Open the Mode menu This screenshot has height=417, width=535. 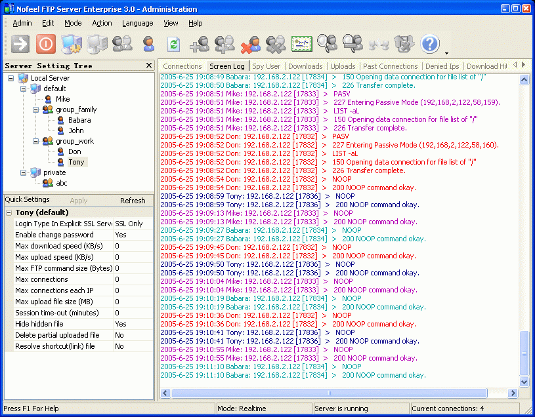(x=73, y=23)
